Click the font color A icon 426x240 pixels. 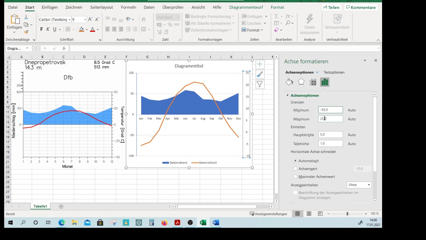tap(93, 29)
